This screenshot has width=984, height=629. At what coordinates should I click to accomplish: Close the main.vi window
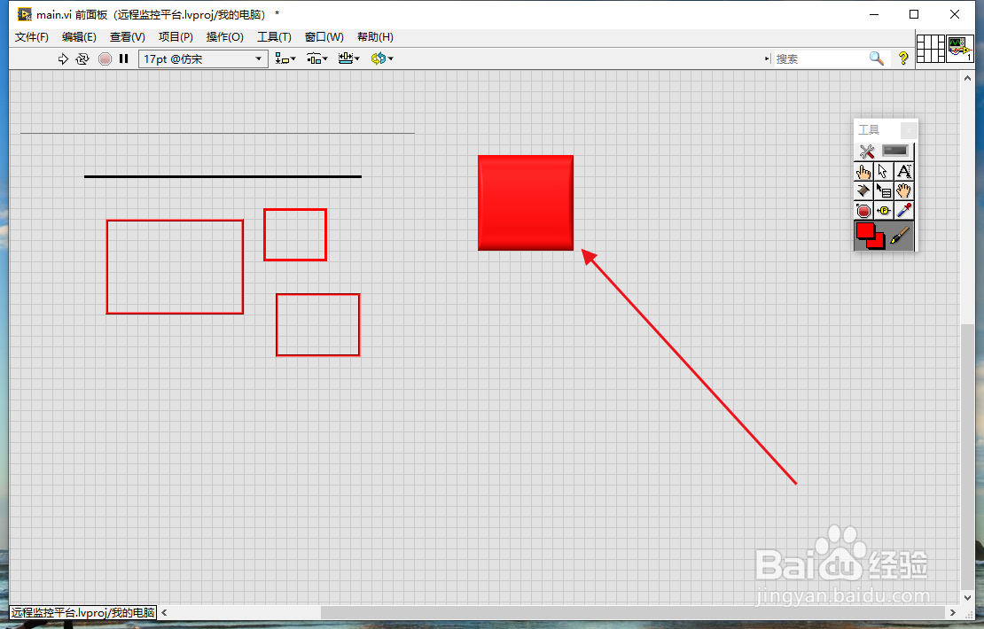tap(955, 14)
